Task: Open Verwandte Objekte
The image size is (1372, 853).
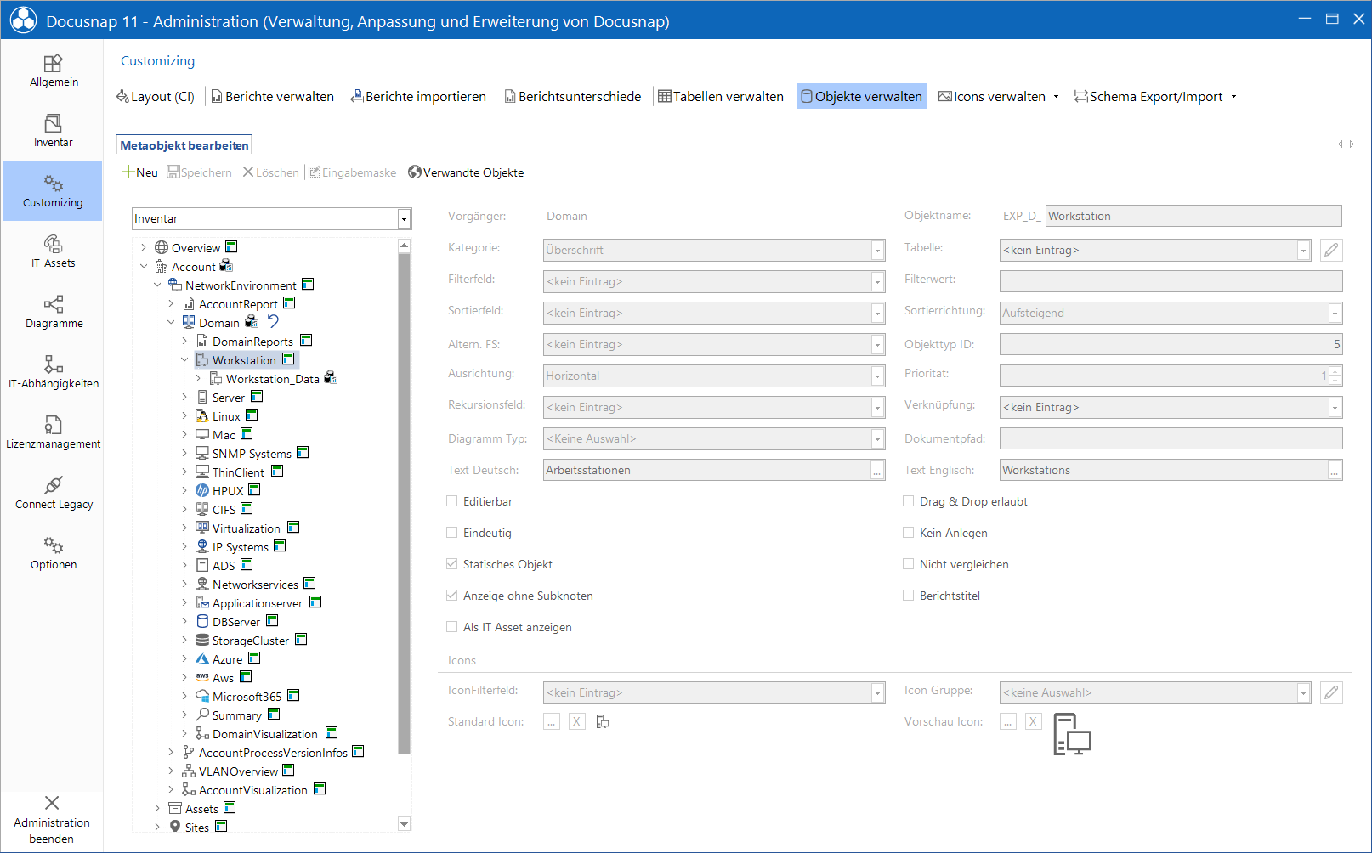Action: 466,172
